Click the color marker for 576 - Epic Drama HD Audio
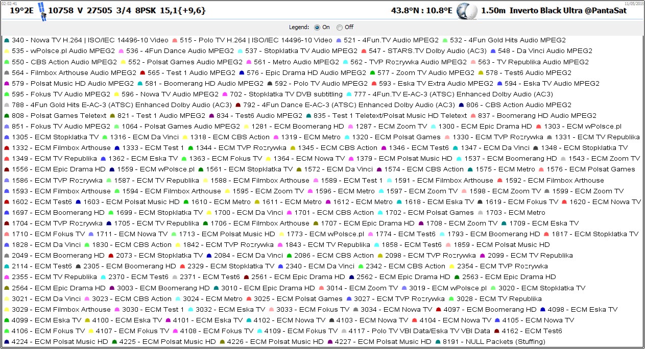 pyautogui.click(x=242, y=73)
